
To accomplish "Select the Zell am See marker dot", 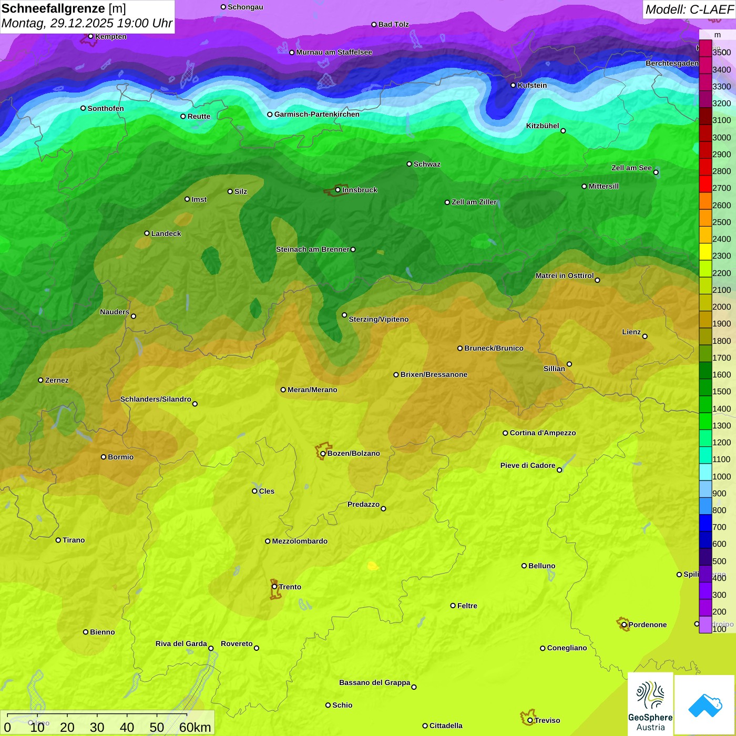I will point(656,172).
